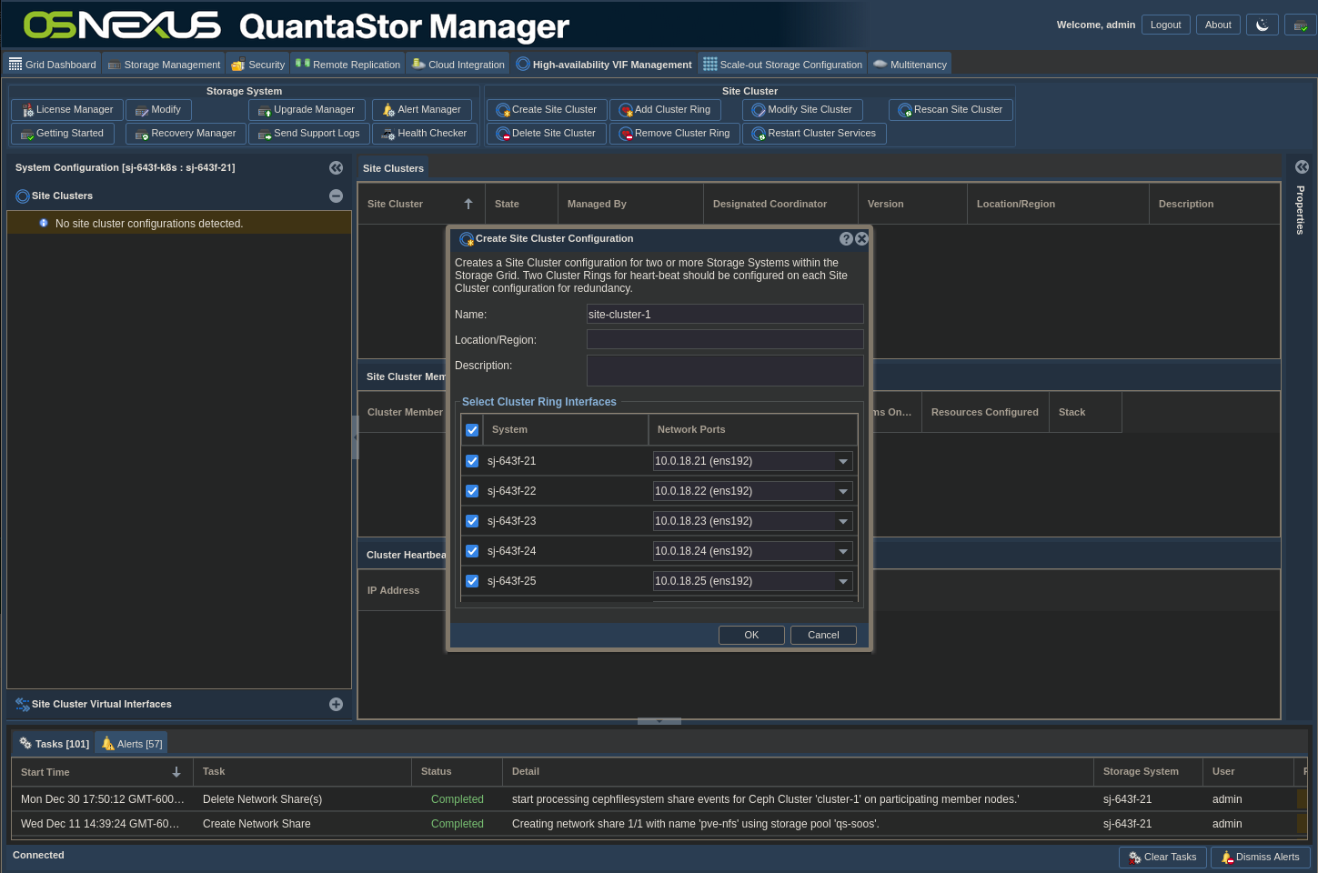Uncheck the sj-643f-23 system checkbox
Viewport: 1318px width, 873px height.
tap(472, 521)
